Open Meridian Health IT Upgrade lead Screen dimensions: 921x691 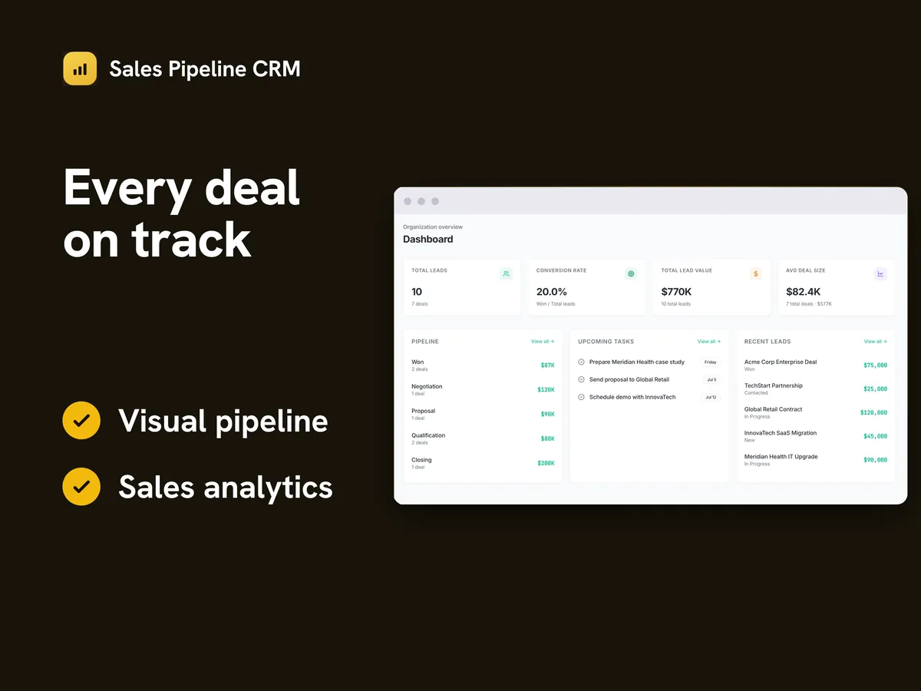pyautogui.click(x=816, y=460)
